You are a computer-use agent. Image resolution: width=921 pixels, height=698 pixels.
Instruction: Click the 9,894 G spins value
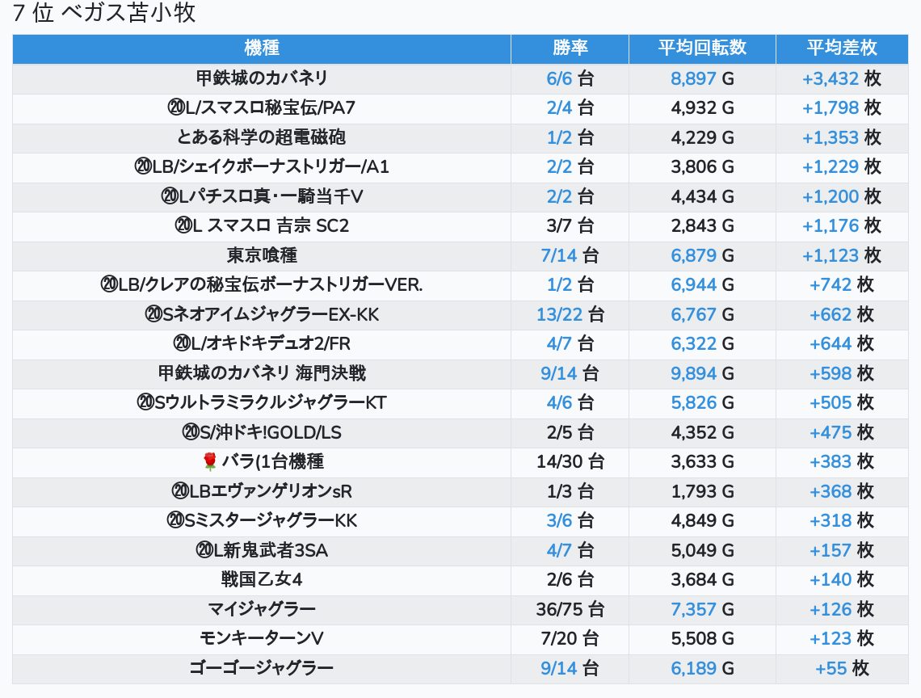pos(693,373)
